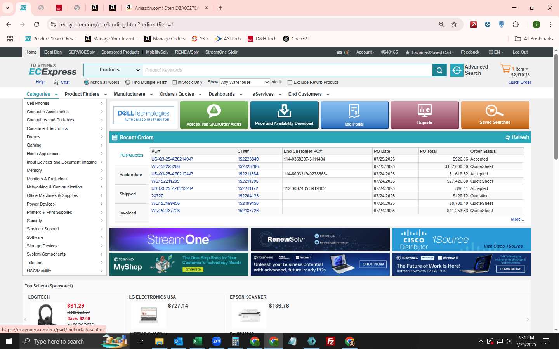Bookmark this page with star icon
559x349 pixels.
click(x=454, y=24)
